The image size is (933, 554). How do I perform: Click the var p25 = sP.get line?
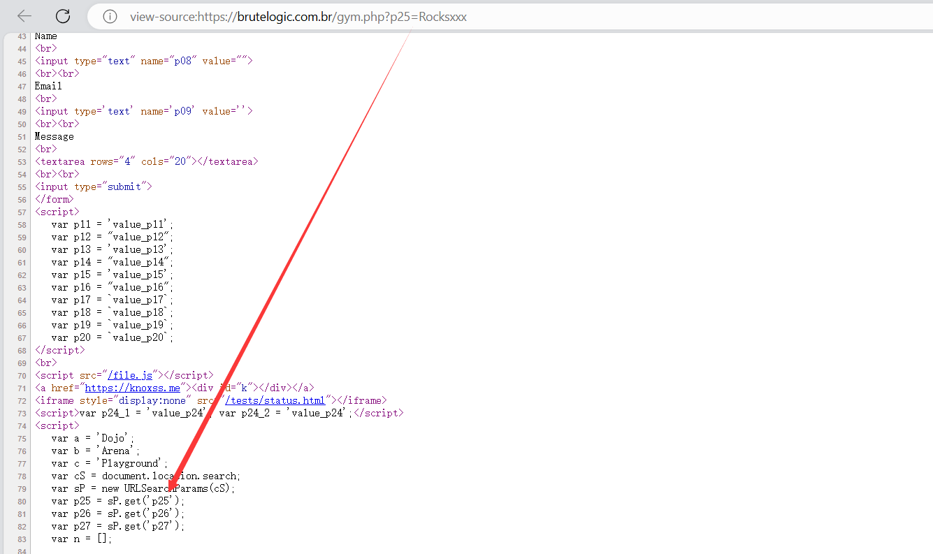[118, 501]
